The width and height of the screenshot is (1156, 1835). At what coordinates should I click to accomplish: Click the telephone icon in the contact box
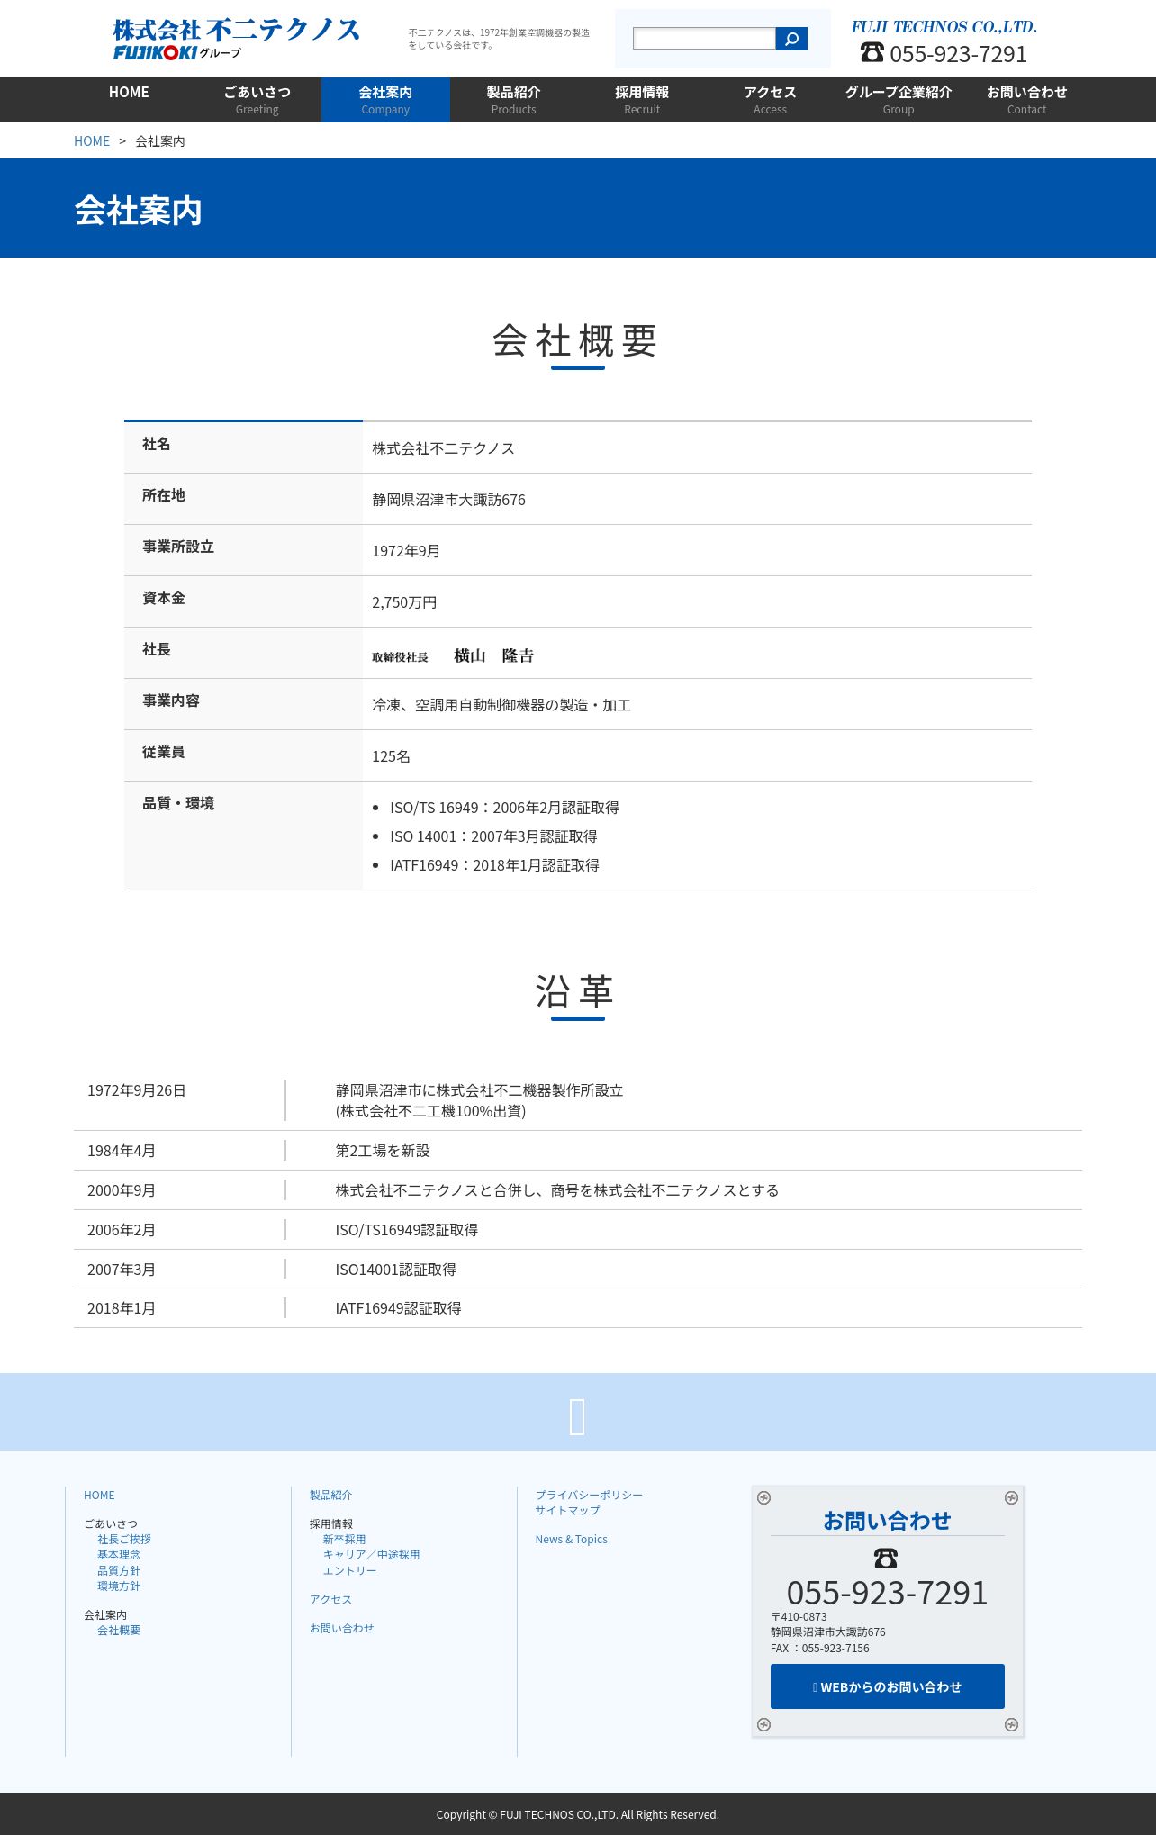(x=886, y=1558)
